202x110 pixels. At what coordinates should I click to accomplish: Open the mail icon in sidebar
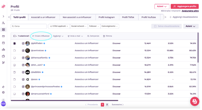tap(4, 36)
